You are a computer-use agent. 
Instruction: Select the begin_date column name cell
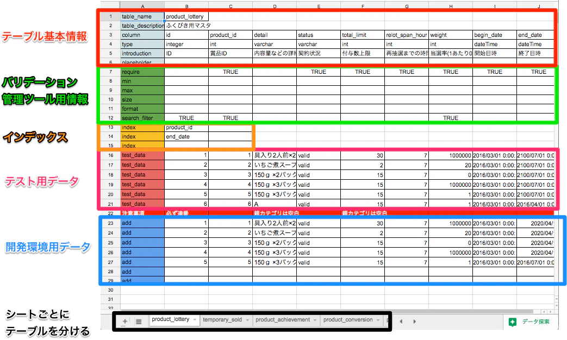tap(495, 35)
